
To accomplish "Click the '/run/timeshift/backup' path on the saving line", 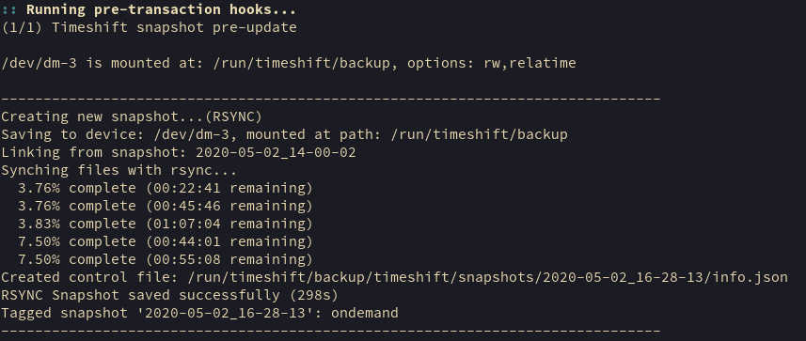I will pos(479,134).
